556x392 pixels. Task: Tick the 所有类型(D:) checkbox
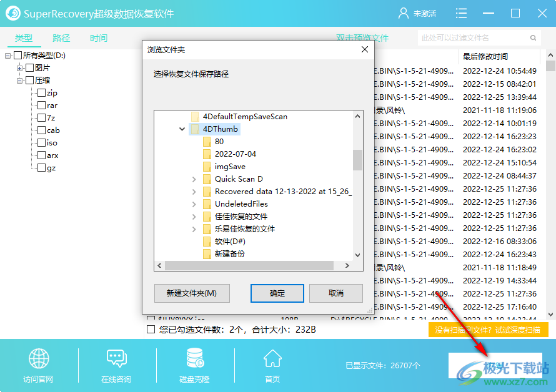pyautogui.click(x=17, y=56)
